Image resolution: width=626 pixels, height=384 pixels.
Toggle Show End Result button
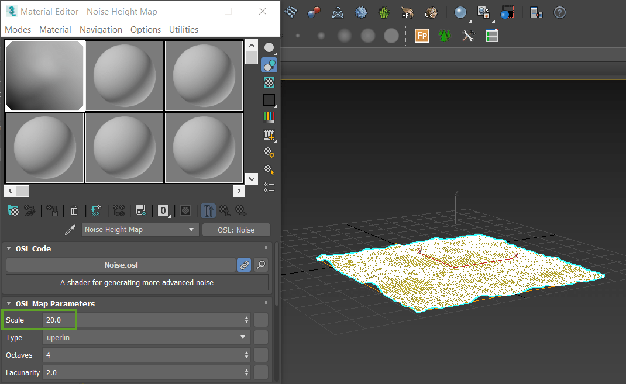tap(208, 210)
